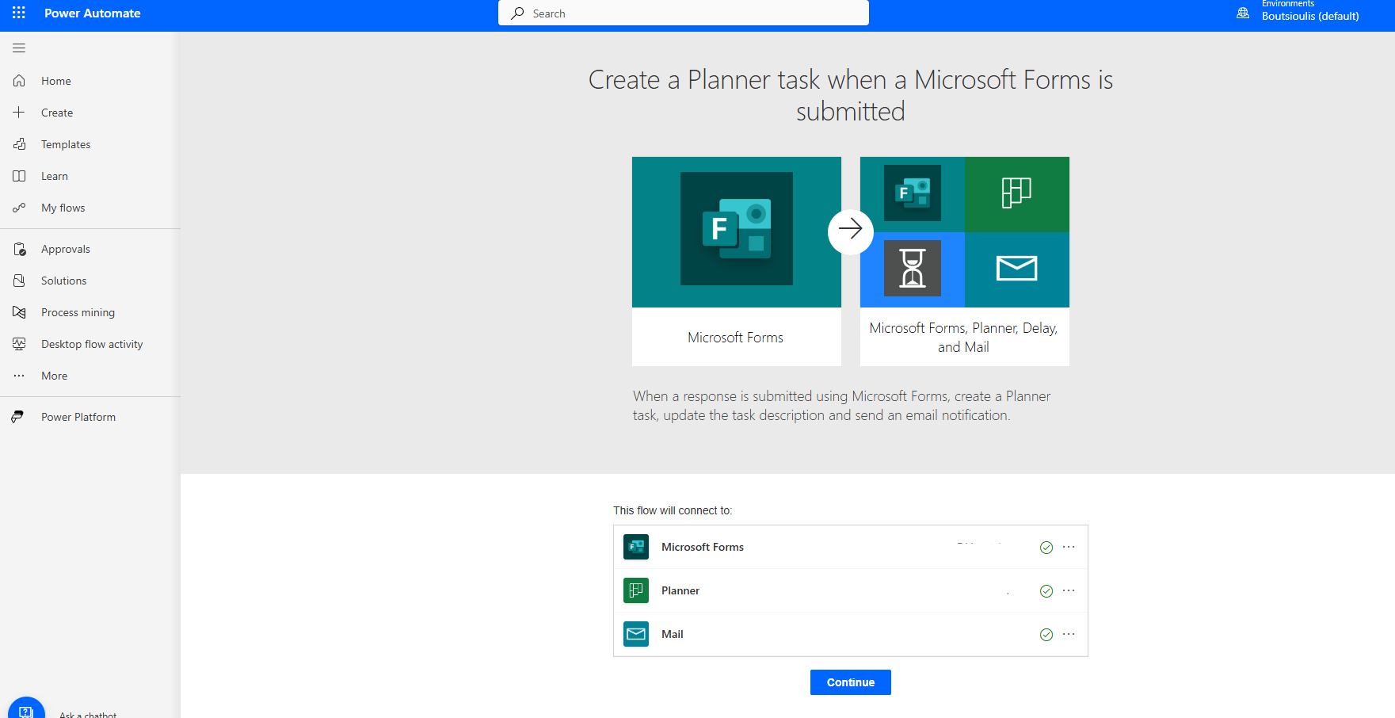This screenshot has width=1395, height=718.
Task: Click the Power Automate title
Action: [93, 13]
